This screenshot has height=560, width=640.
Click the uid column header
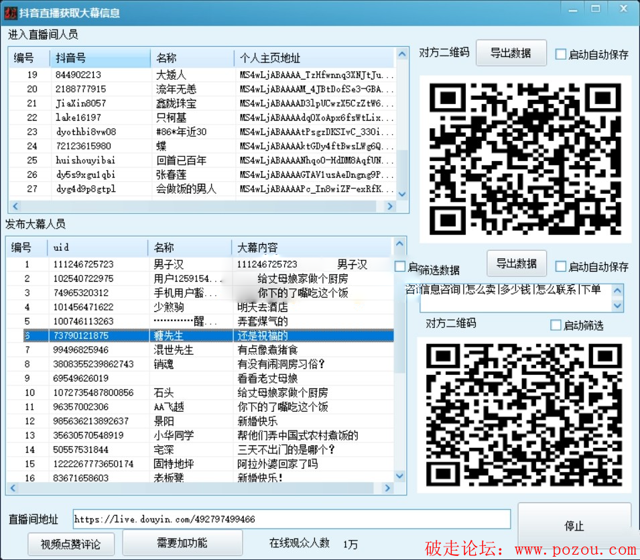tap(98, 247)
